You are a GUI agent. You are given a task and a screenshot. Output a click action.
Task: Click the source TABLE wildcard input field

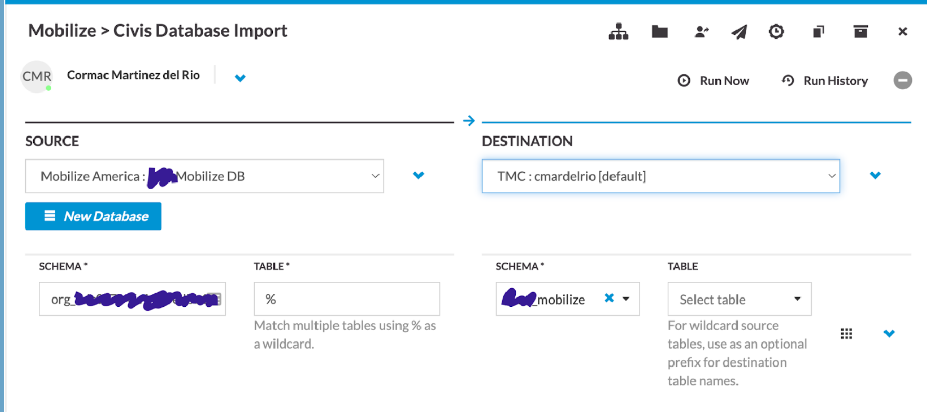(x=347, y=299)
